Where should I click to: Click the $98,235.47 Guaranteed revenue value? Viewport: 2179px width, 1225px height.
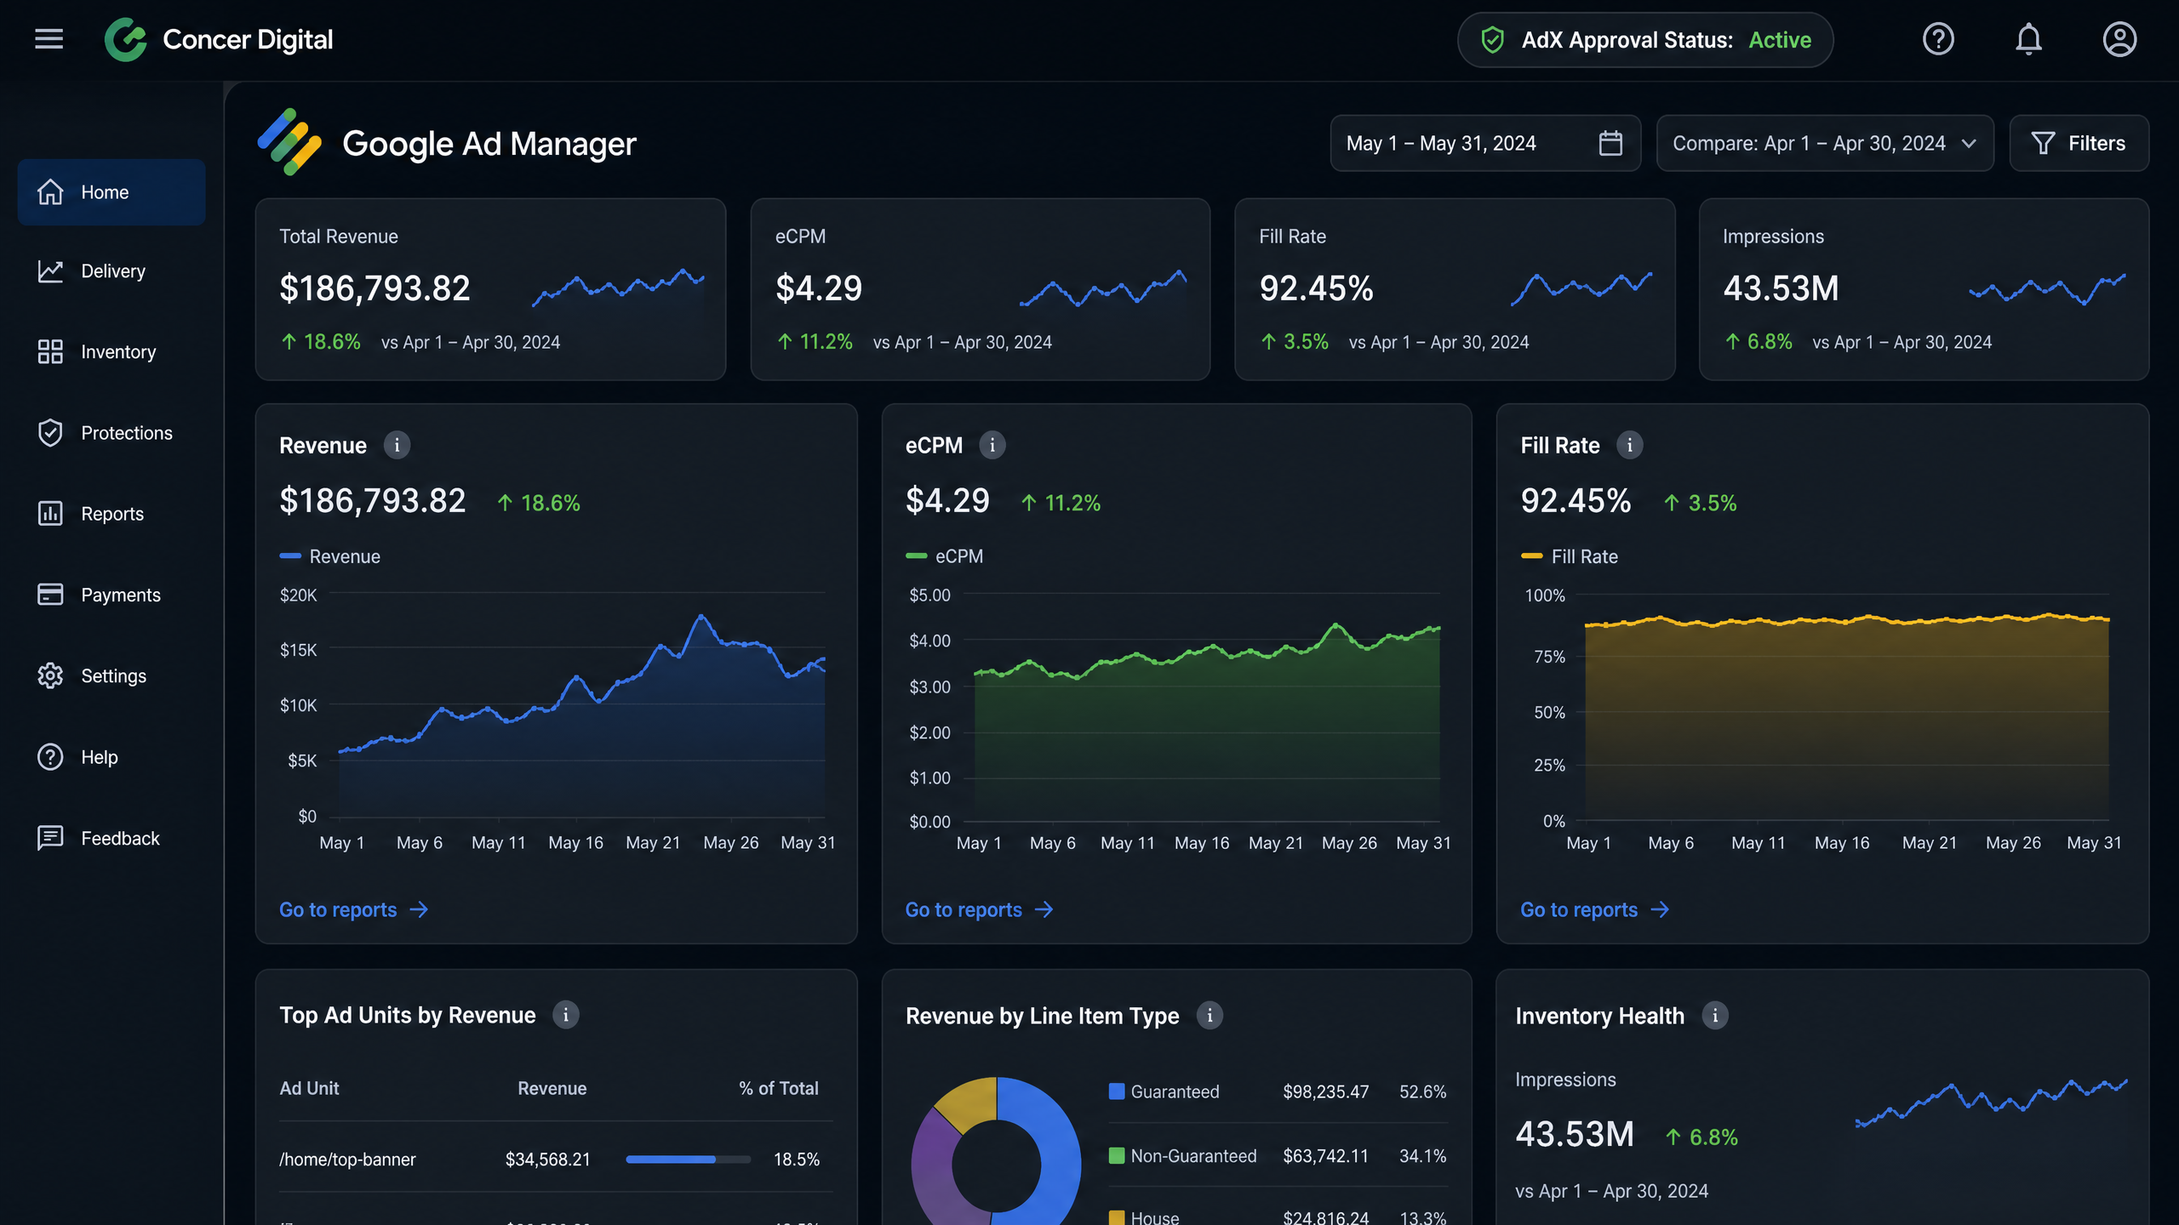coord(1325,1091)
